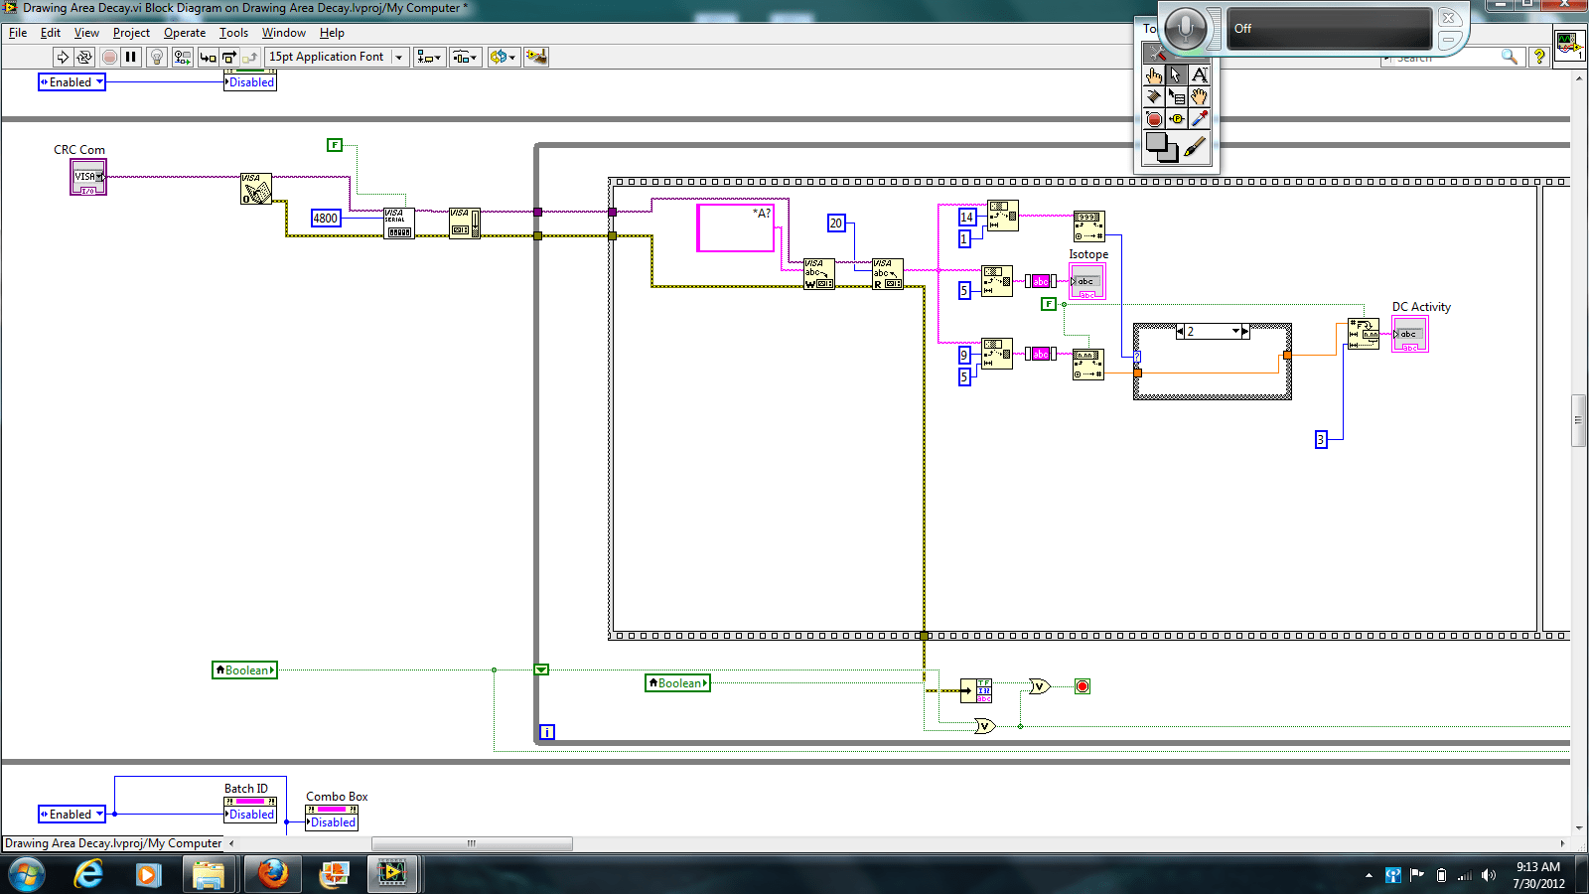1589x894 pixels.
Task: Click the Search field magnifier icon
Action: [1509, 58]
